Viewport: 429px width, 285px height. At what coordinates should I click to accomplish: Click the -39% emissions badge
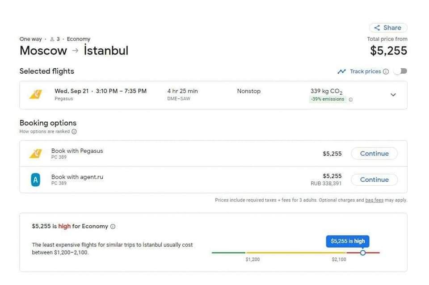tap(328, 99)
